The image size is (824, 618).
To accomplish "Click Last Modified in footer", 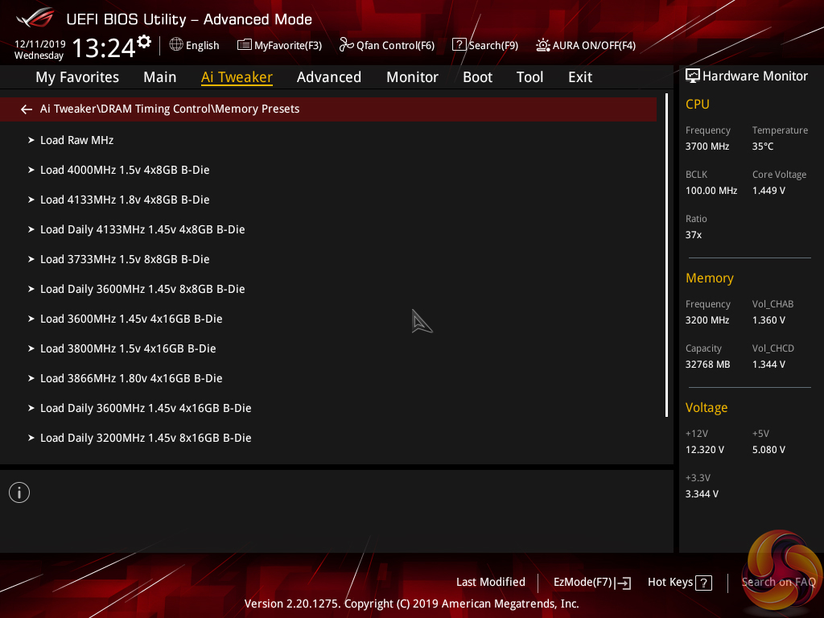I will click(490, 583).
